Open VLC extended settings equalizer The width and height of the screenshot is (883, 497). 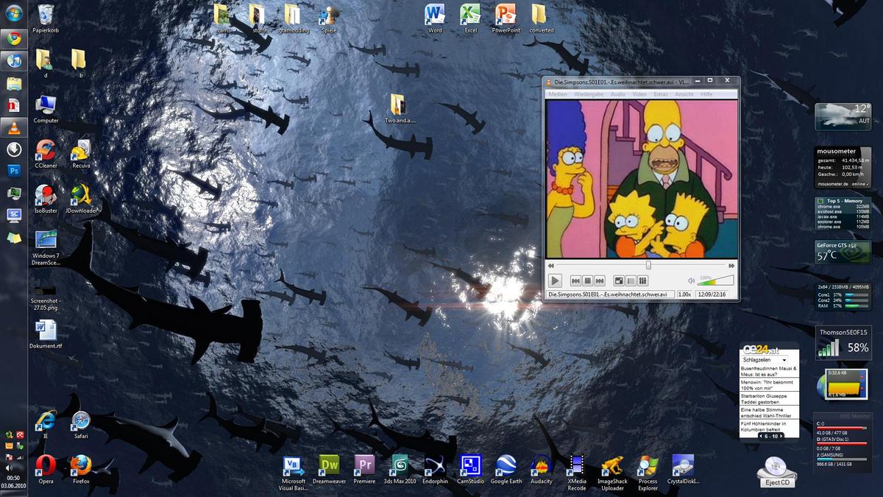click(642, 281)
